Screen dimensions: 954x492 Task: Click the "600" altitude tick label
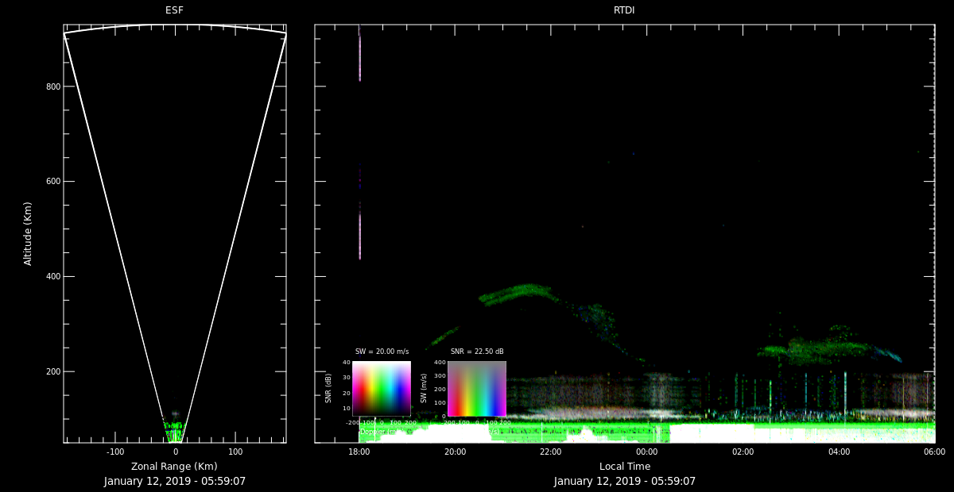[x=54, y=182]
